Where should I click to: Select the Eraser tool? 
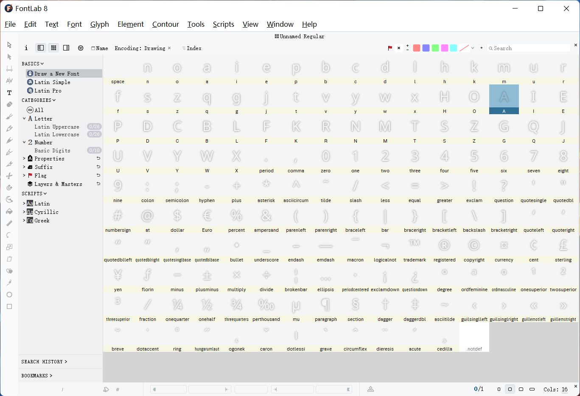click(9, 104)
